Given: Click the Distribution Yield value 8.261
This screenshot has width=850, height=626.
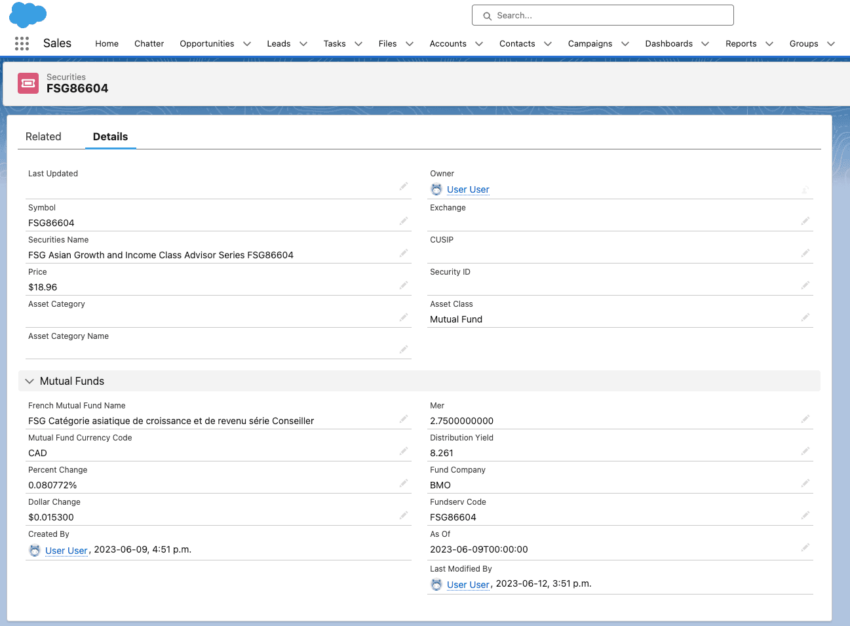Looking at the screenshot, I should tap(442, 453).
